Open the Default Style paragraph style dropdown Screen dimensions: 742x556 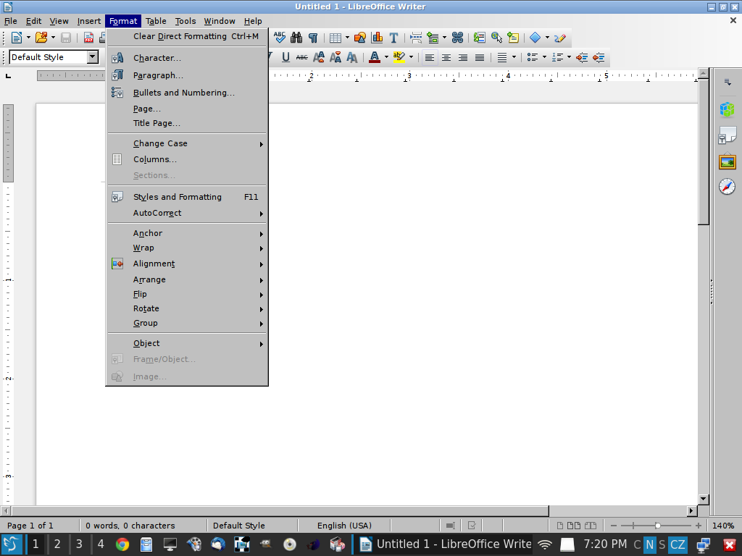93,57
